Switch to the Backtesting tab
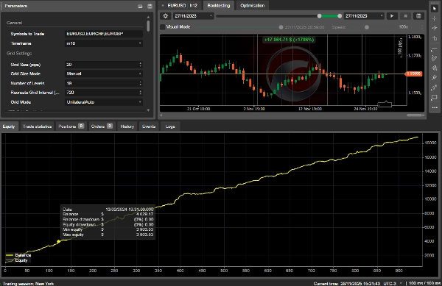This screenshot has width=442, height=286. tap(219, 5)
